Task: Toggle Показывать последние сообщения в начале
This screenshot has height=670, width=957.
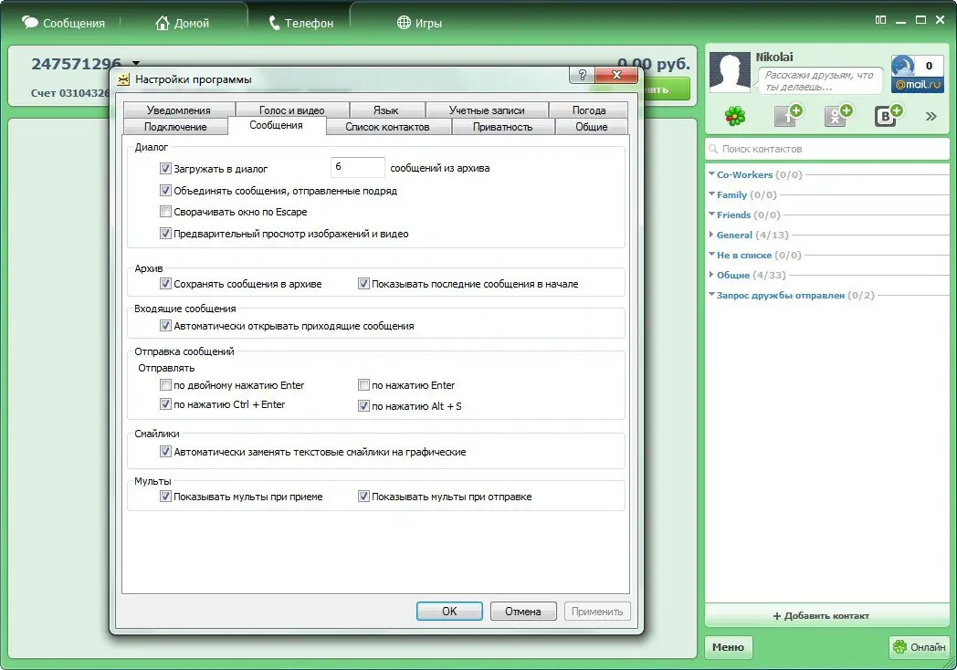Action: coord(363,284)
